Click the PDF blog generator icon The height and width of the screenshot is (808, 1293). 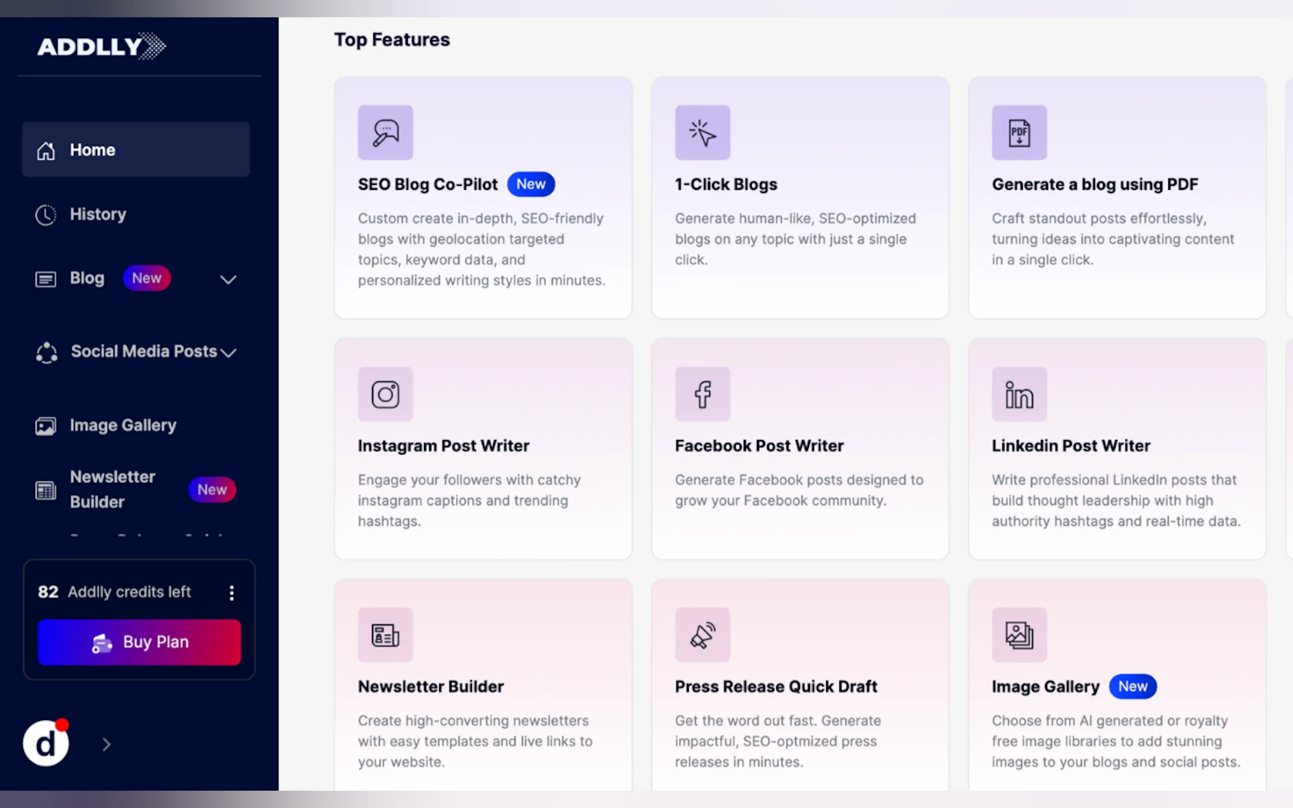pyautogui.click(x=1019, y=132)
